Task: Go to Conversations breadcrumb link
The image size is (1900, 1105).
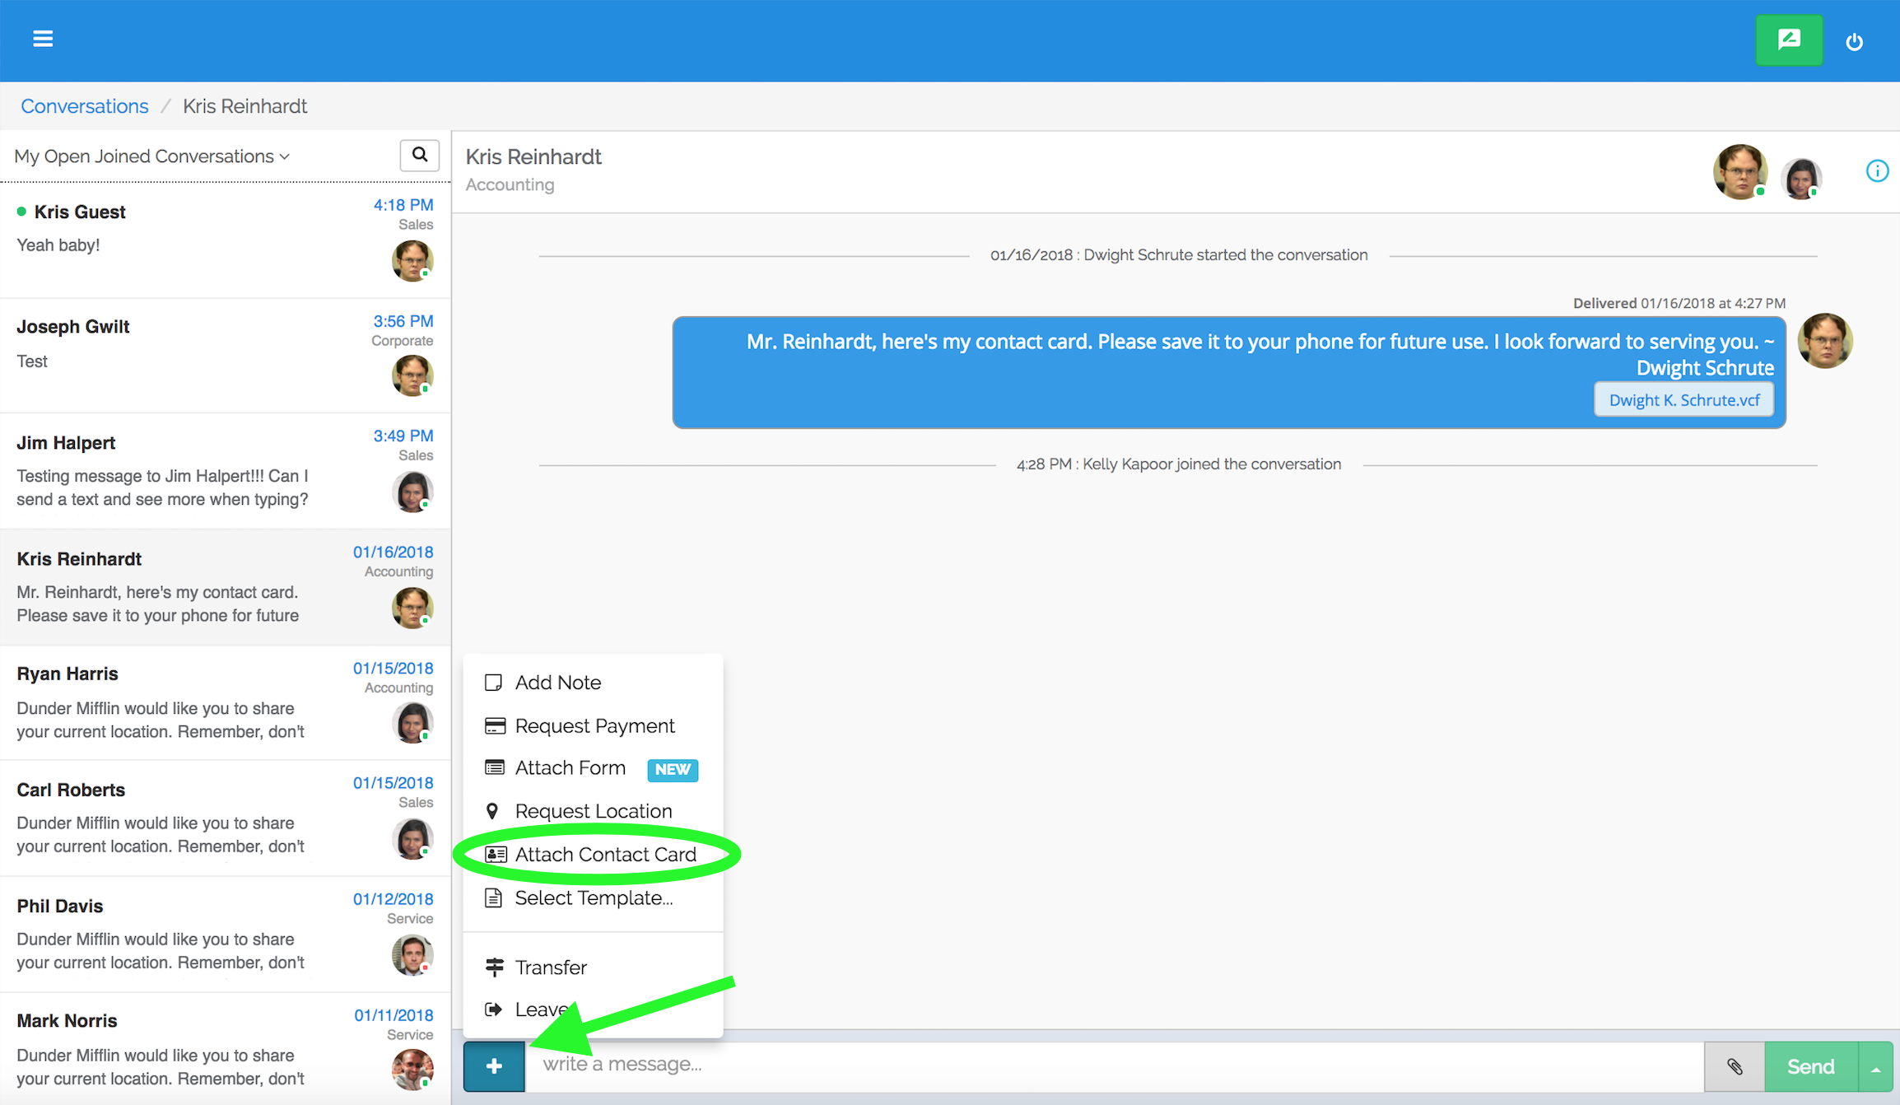Action: (85, 106)
